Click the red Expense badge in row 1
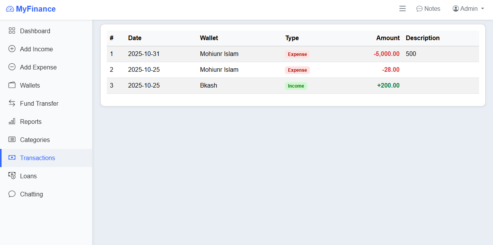Screen dimensions: 493x245 [297, 54]
